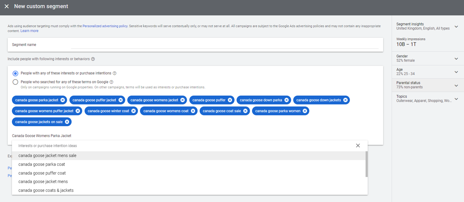
Task: Click the 'canada goose coat sale' chip label
Action: coord(222,111)
